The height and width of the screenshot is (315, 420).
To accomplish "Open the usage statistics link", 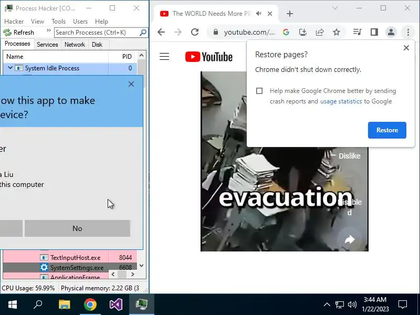I will pyautogui.click(x=341, y=101).
